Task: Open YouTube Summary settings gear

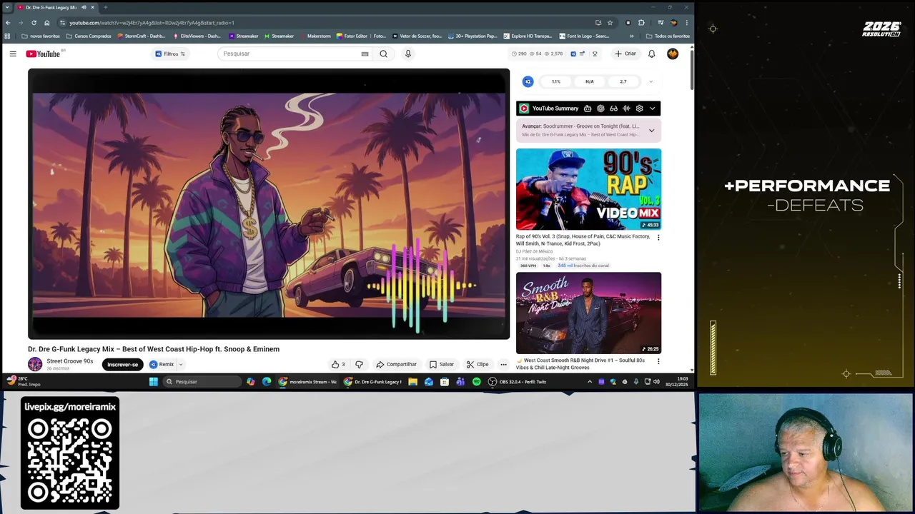Action: pos(639,109)
